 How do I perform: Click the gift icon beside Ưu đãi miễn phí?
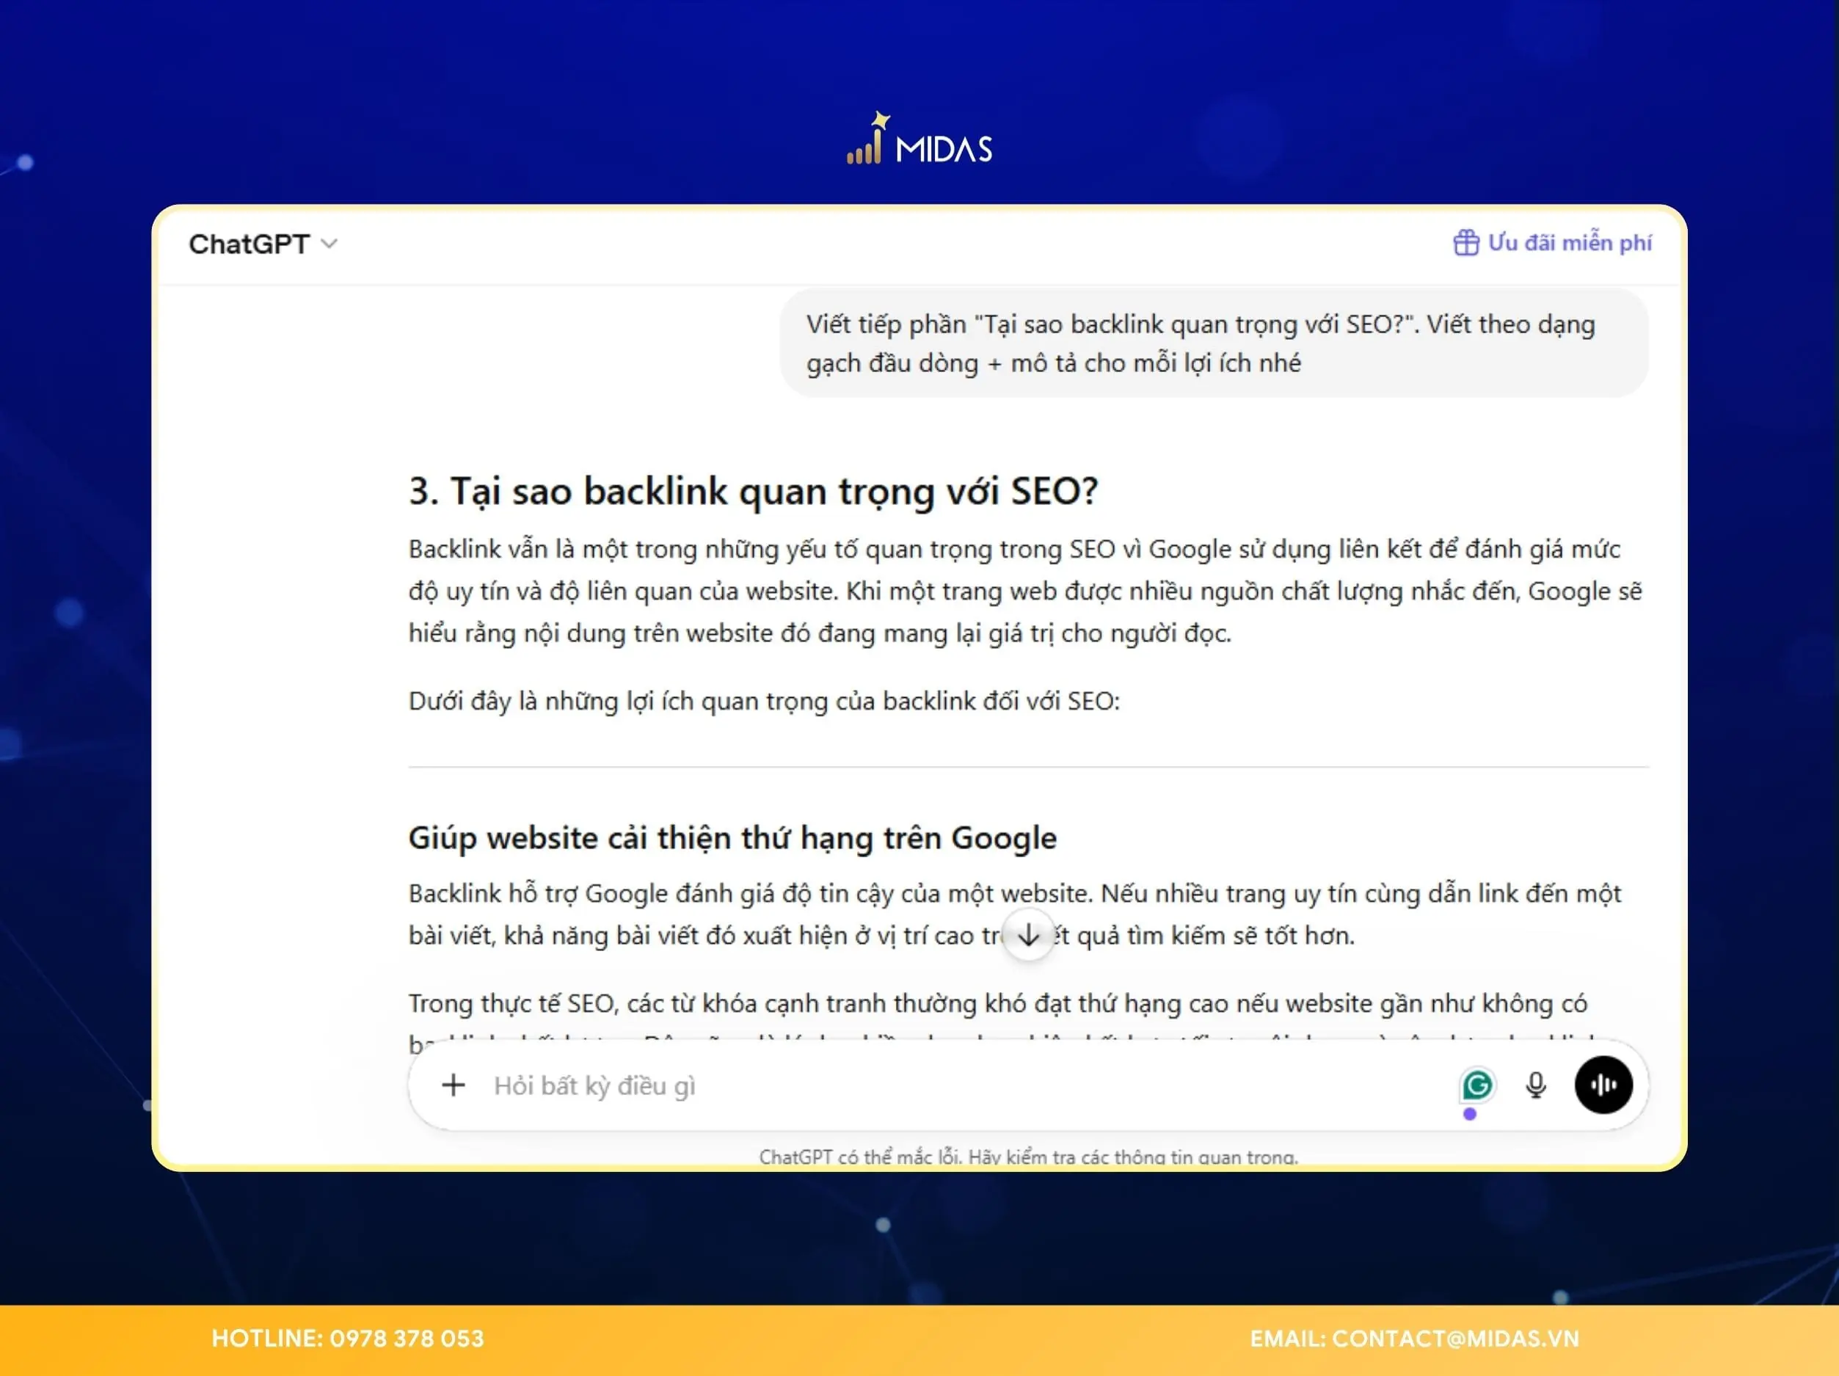(x=1465, y=243)
